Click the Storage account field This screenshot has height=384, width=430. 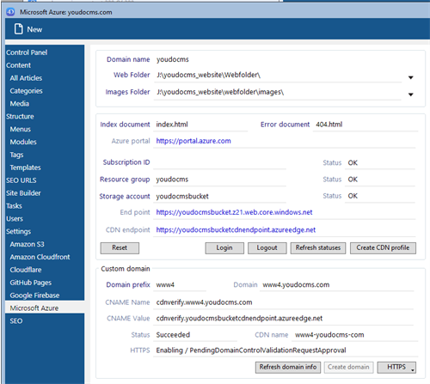click(219, 197)
